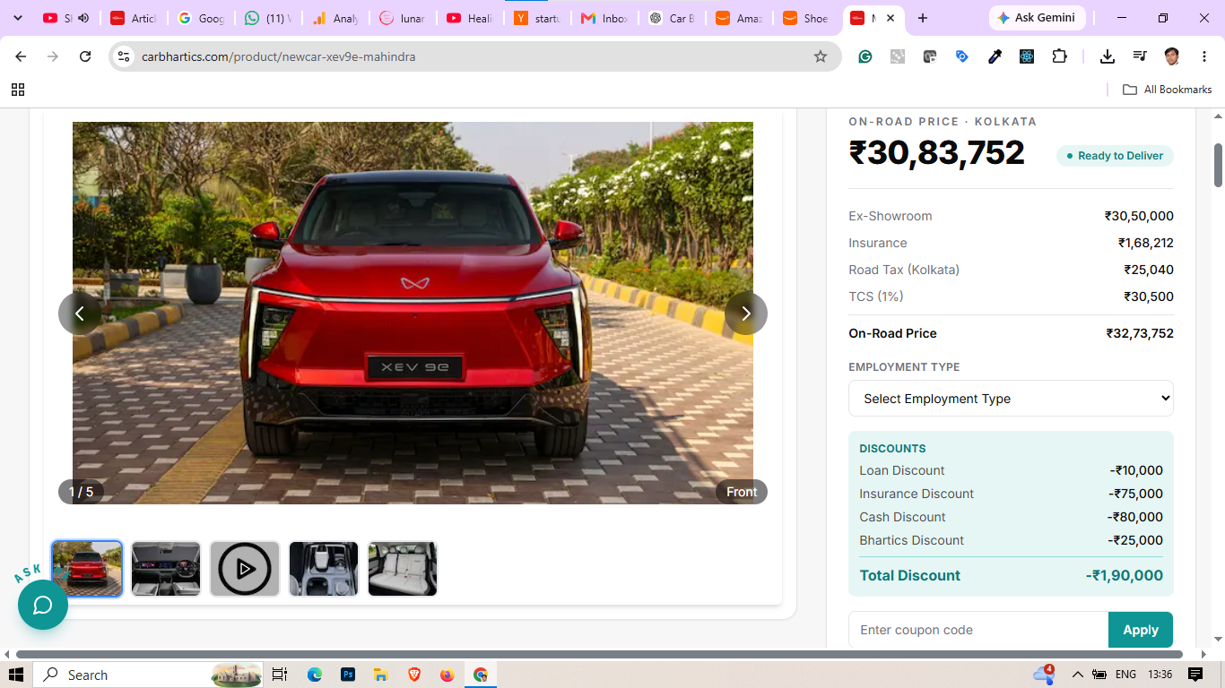1225x688 pixels.
Task: Open the Windows notification center
Action: 1195,675
